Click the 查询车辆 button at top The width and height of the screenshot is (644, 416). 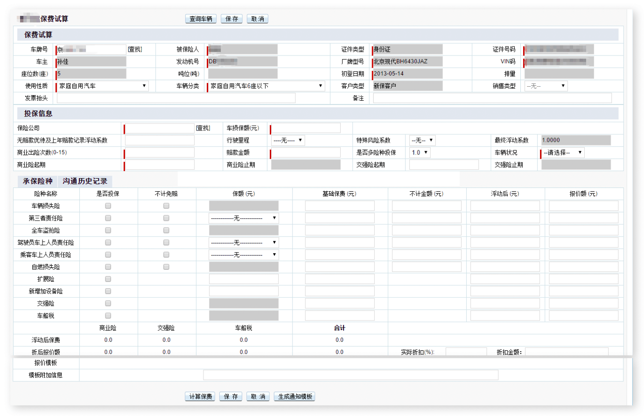coord(201,19)
